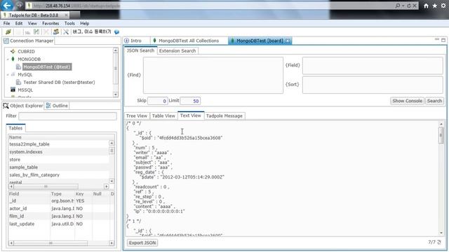449x252 pixels.
Task: Click the Search button
Action: tap(434, 101)
